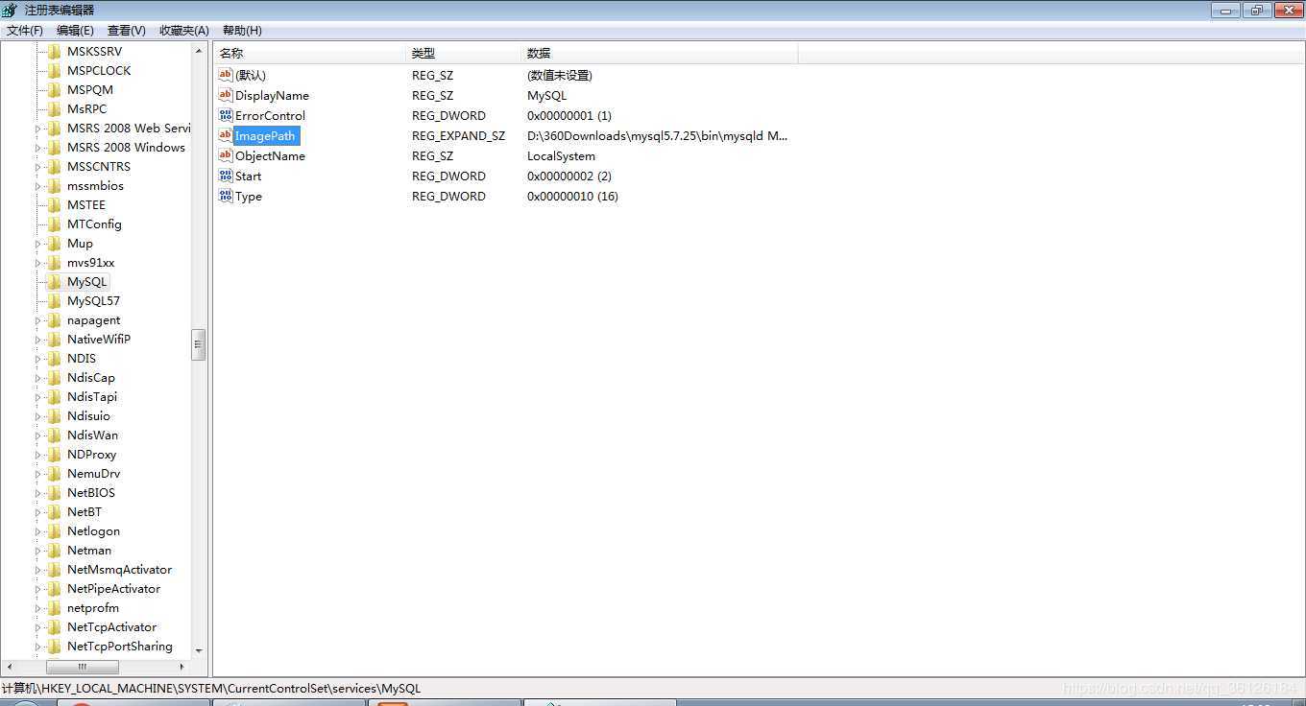Click the MySQL57 key folder icon

55,301
